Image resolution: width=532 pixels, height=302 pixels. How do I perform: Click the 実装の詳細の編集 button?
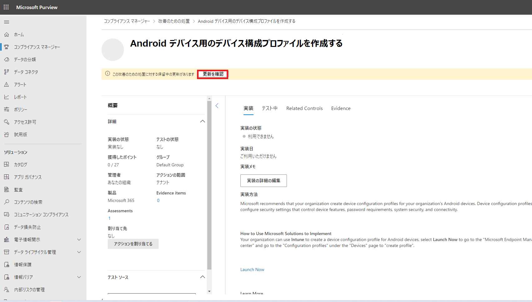click(x=264, y=181)
